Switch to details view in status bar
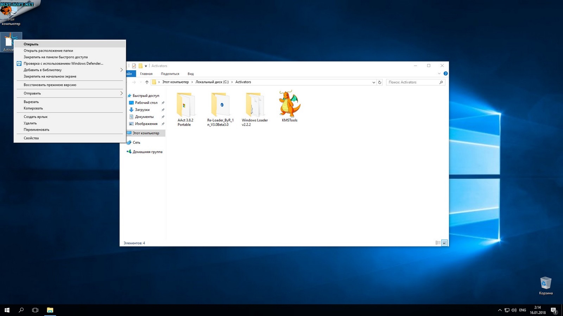This screenshot has height=316, width=563. [x=438, y=243]
